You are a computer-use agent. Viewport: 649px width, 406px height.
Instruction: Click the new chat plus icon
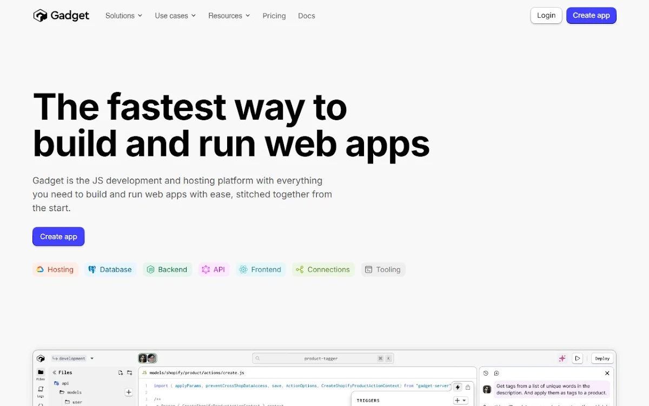pyautogui.click(x=496, y=373)
